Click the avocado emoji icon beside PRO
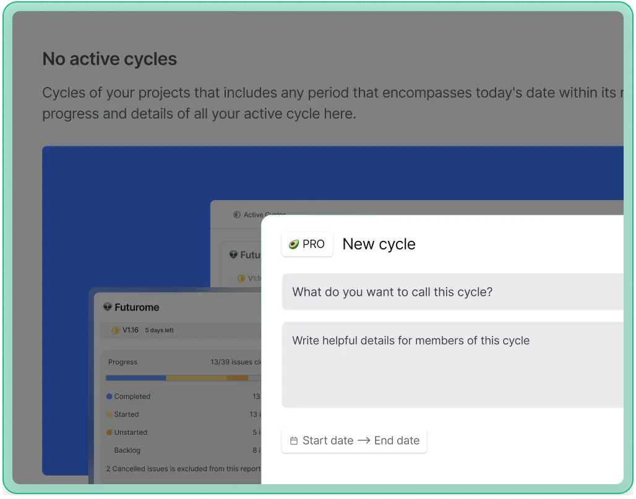 293,245
